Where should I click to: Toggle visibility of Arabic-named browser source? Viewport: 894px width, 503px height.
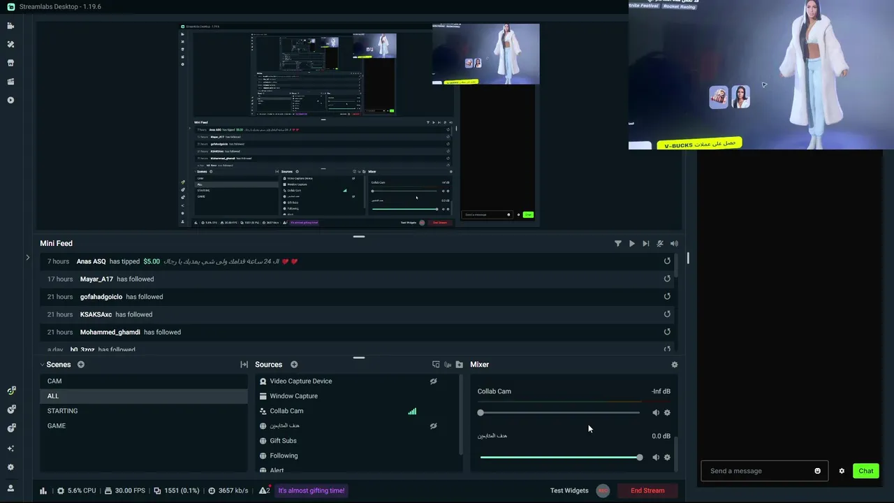click(433, 425)
